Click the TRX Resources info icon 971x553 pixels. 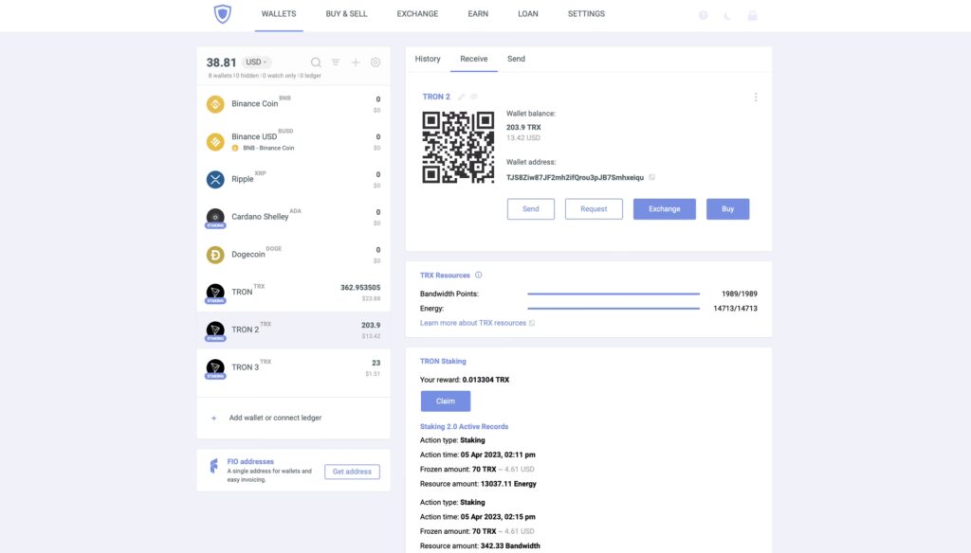pyautogui.click(x=478, y=276)
